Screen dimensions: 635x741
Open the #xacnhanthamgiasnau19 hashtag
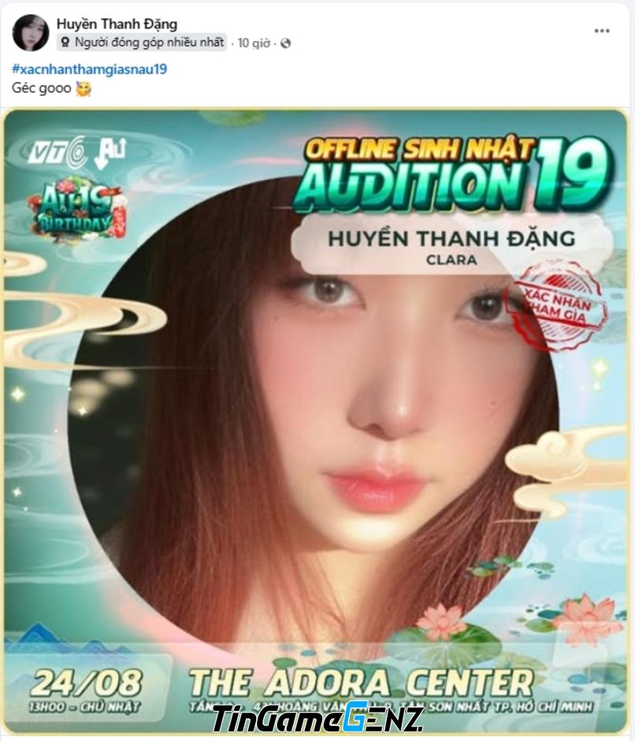pyautogui.click(x=90, y=69)
